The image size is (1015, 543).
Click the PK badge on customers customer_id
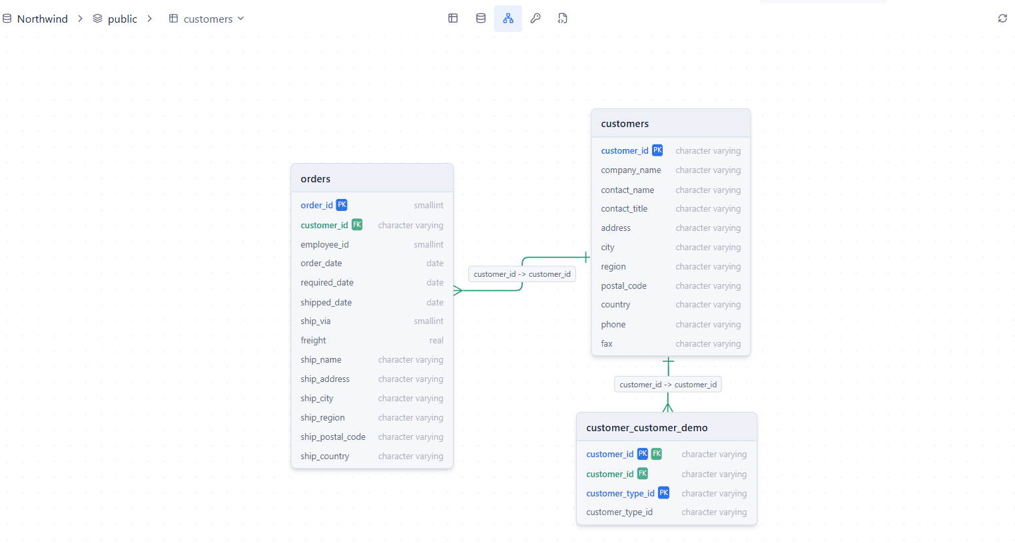coord(657,150)
